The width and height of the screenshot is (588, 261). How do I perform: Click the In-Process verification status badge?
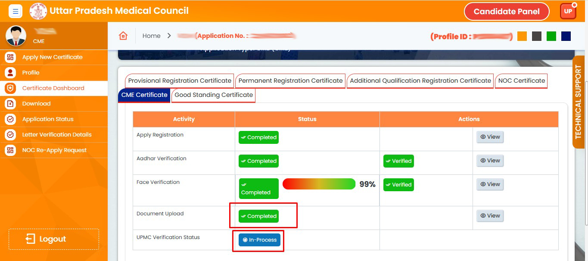259,240
